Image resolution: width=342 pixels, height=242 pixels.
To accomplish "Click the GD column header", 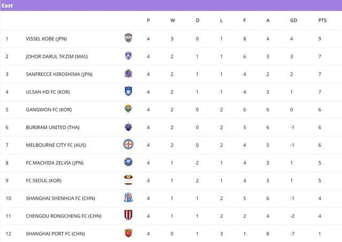I will pyautogui.click(x=293, y=20).
